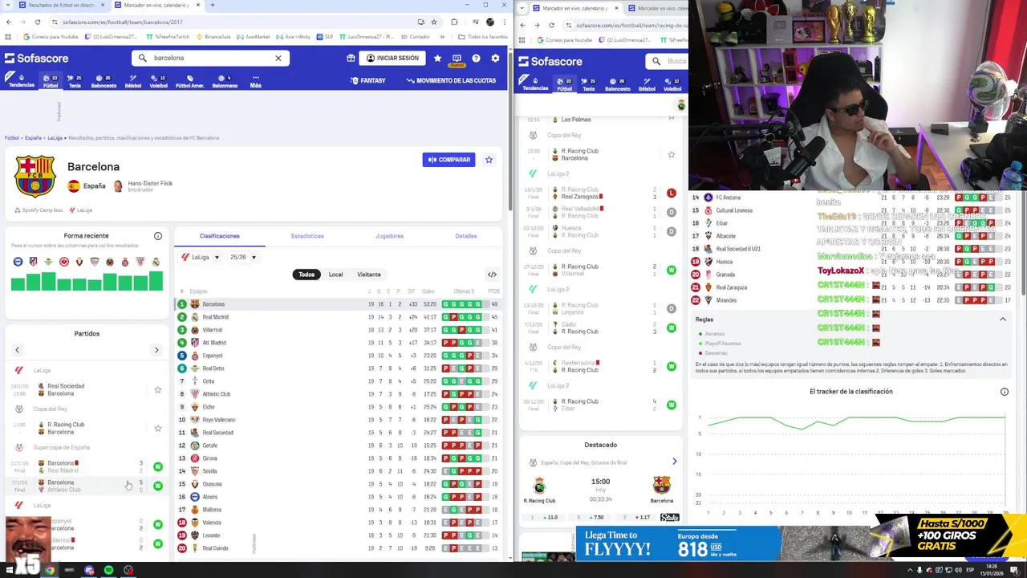This screenshot has width=1027, height=578.
Task: Select Todos standings filter
Action: [x=306, y=275]
